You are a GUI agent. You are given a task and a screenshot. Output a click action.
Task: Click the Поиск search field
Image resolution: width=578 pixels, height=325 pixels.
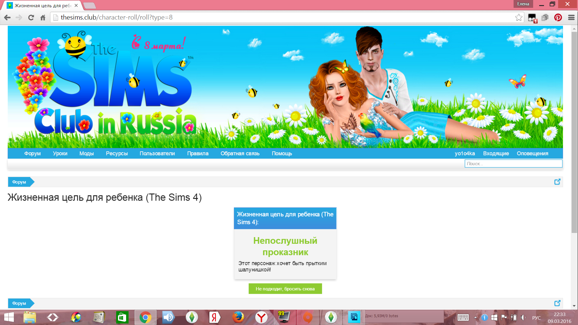click(x=513, y=164)
